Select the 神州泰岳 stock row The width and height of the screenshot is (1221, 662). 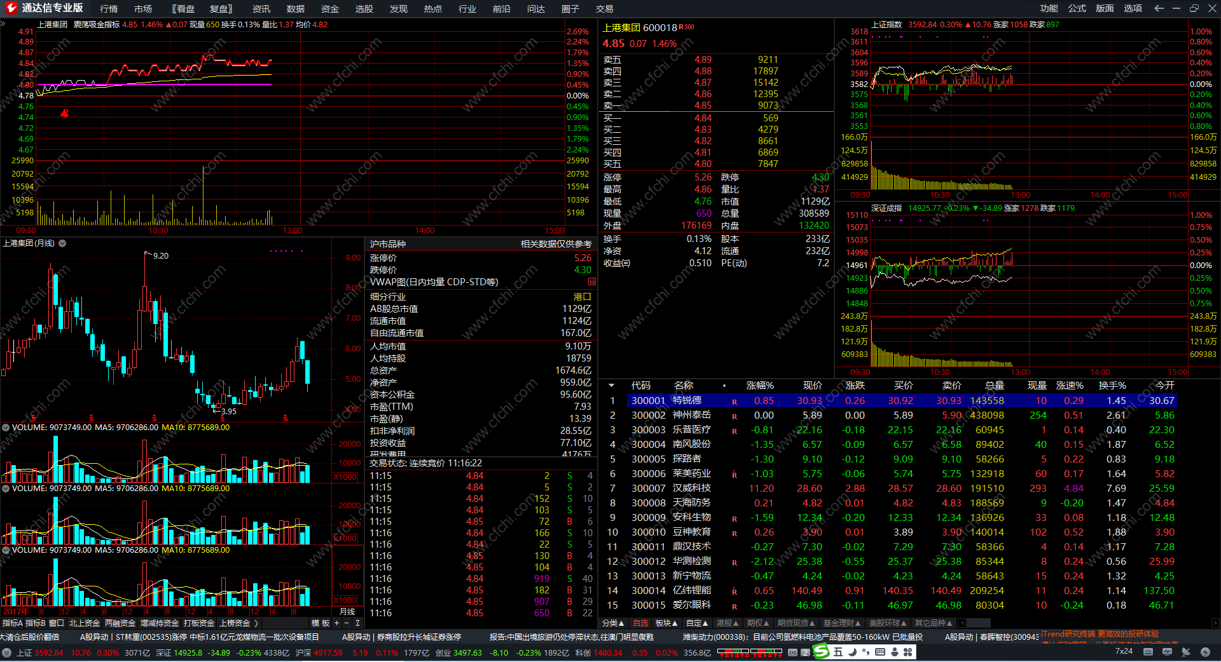[x=889, y=415]
